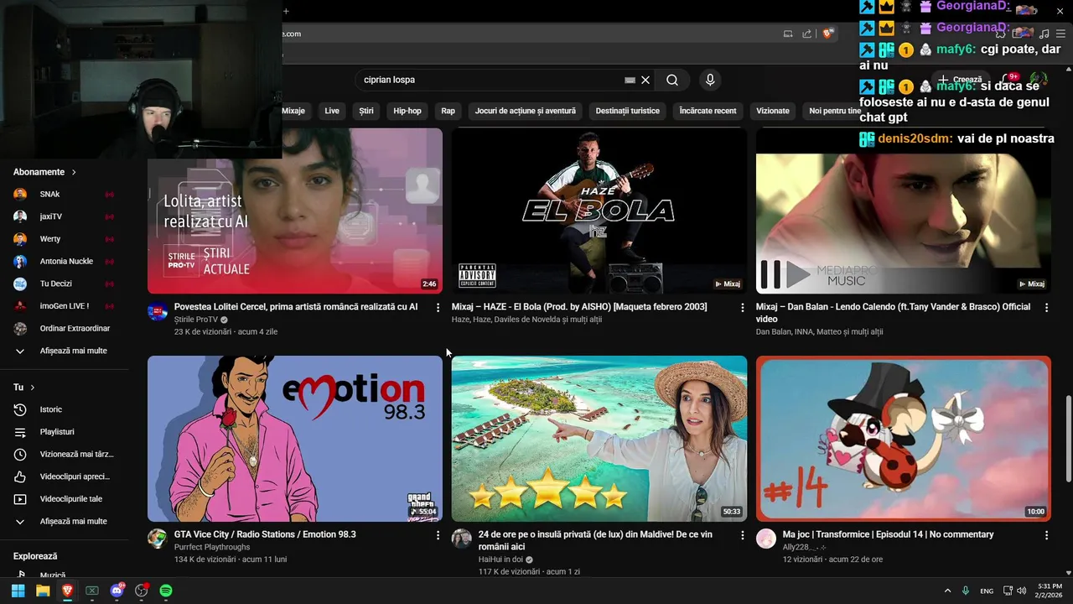This screenshot has height=604, width=1073.
Task: Click the Brave shield icon in address bar
Action: 828,34
